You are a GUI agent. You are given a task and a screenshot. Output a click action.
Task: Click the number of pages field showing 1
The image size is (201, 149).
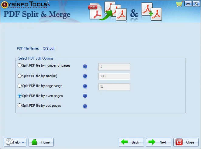click(x=114, y=67)
